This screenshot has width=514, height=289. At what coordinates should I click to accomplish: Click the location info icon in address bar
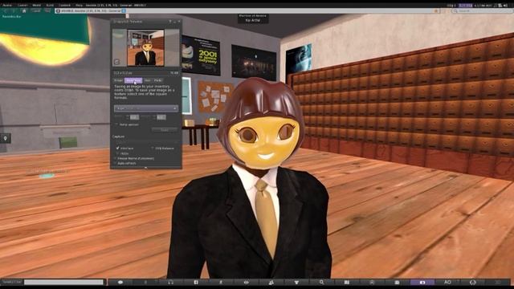click(58, 10)
